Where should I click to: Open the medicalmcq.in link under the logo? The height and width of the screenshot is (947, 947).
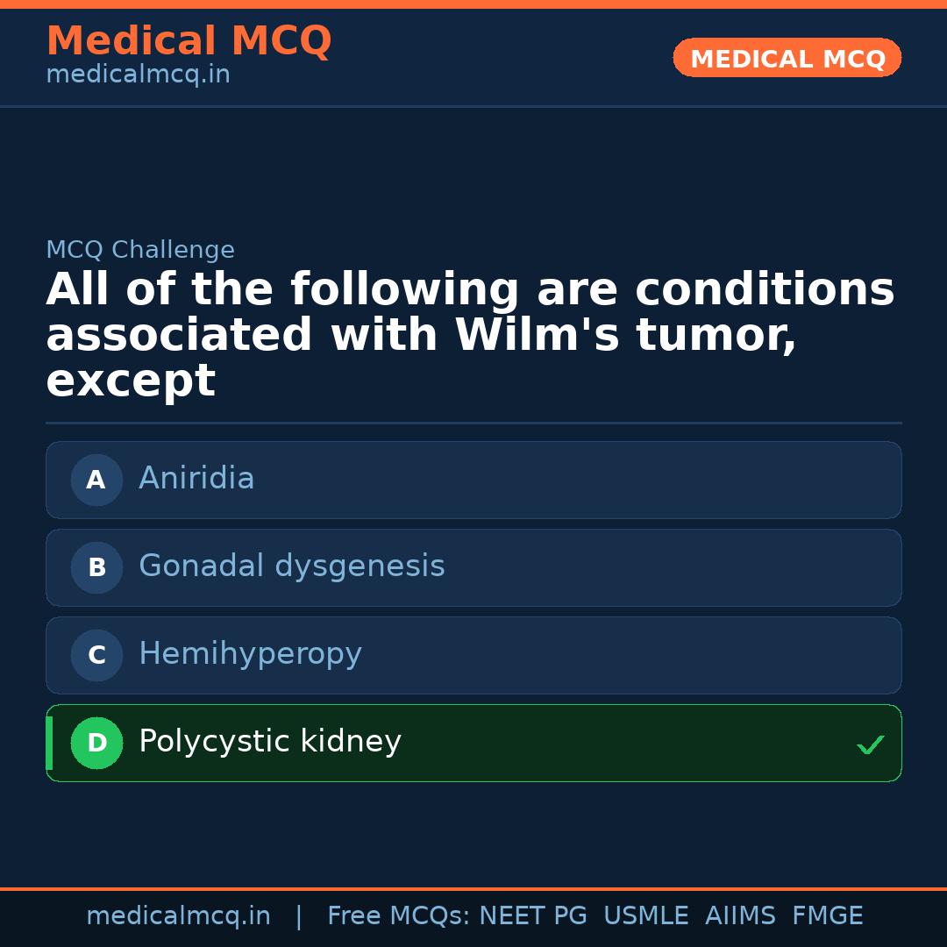tap(138, 75)
